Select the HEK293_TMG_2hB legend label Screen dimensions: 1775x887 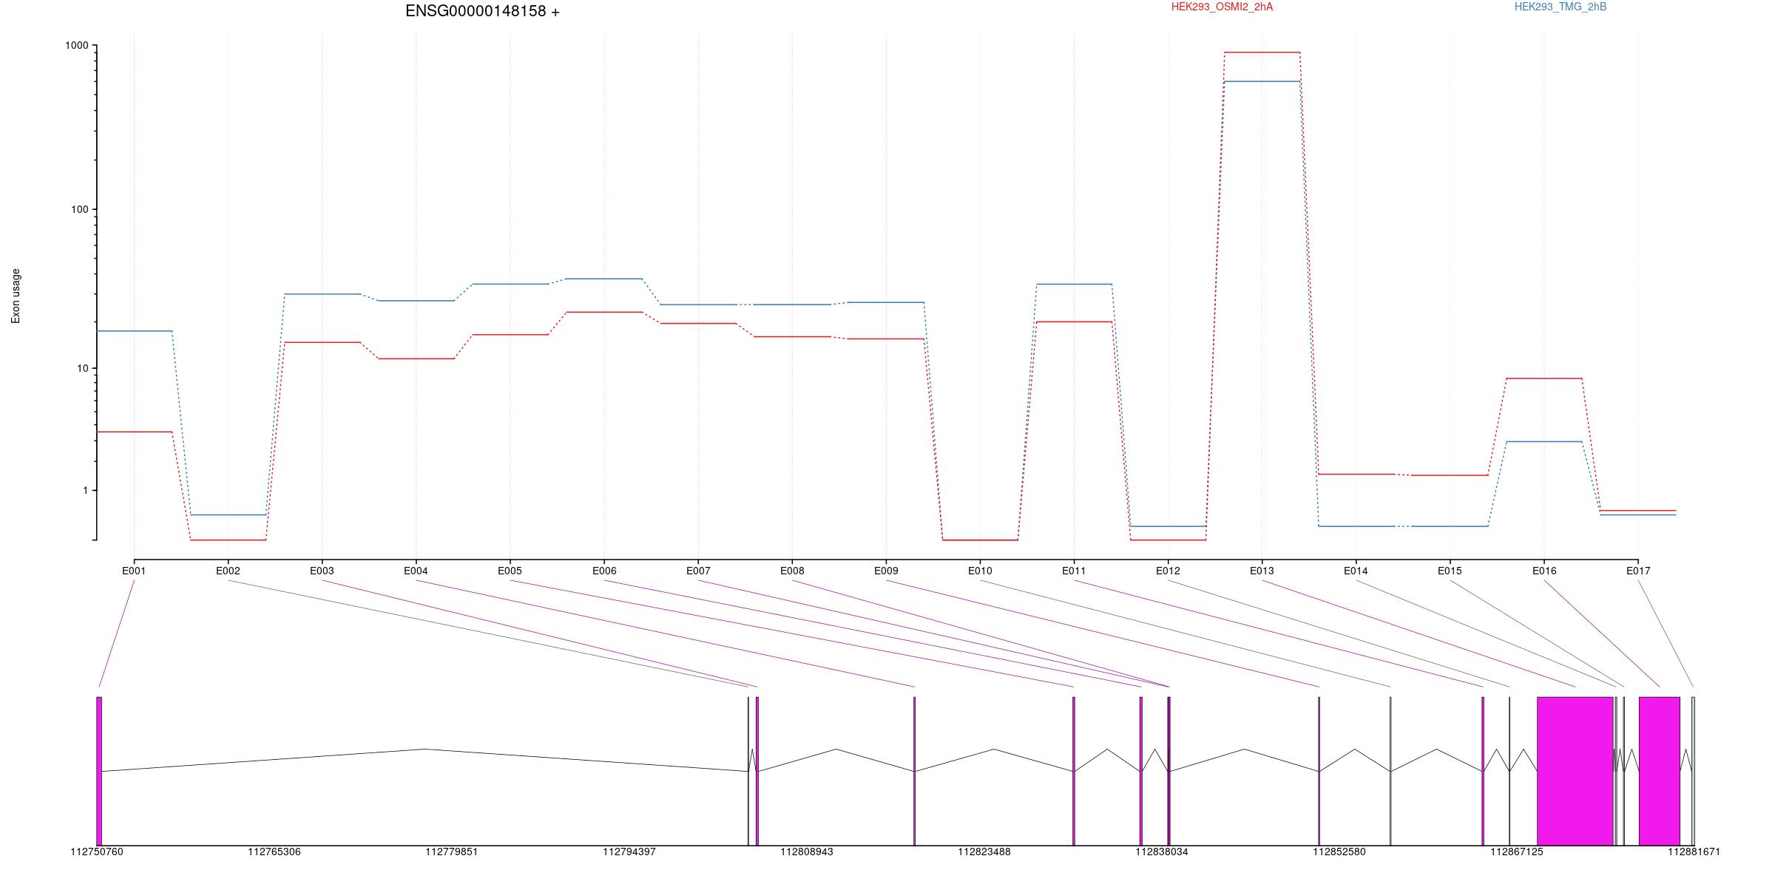pos(1560,7)
